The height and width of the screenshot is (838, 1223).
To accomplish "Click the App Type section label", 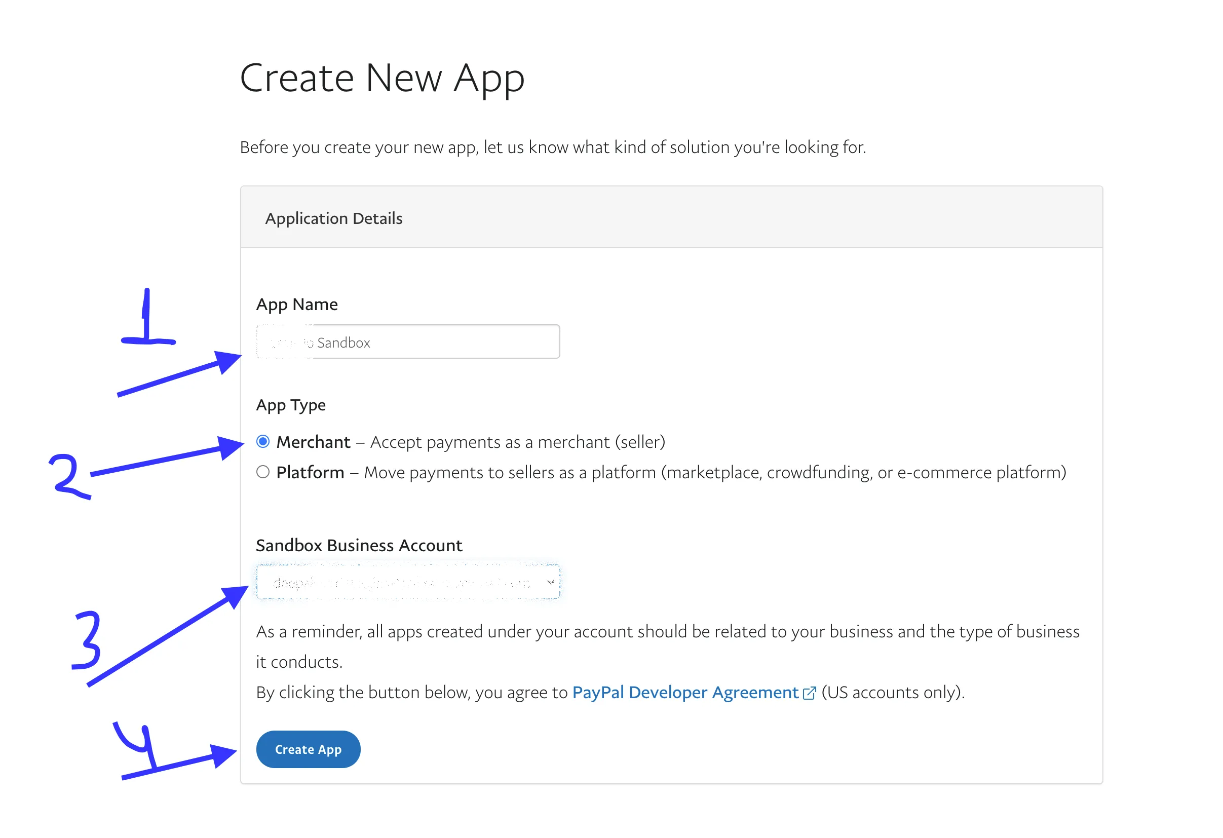I will [x=290, y=405].
